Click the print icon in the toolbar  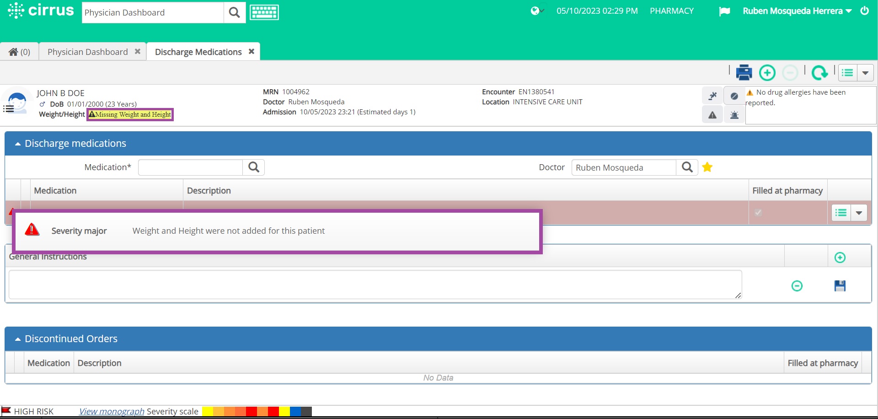pos(744,72)
